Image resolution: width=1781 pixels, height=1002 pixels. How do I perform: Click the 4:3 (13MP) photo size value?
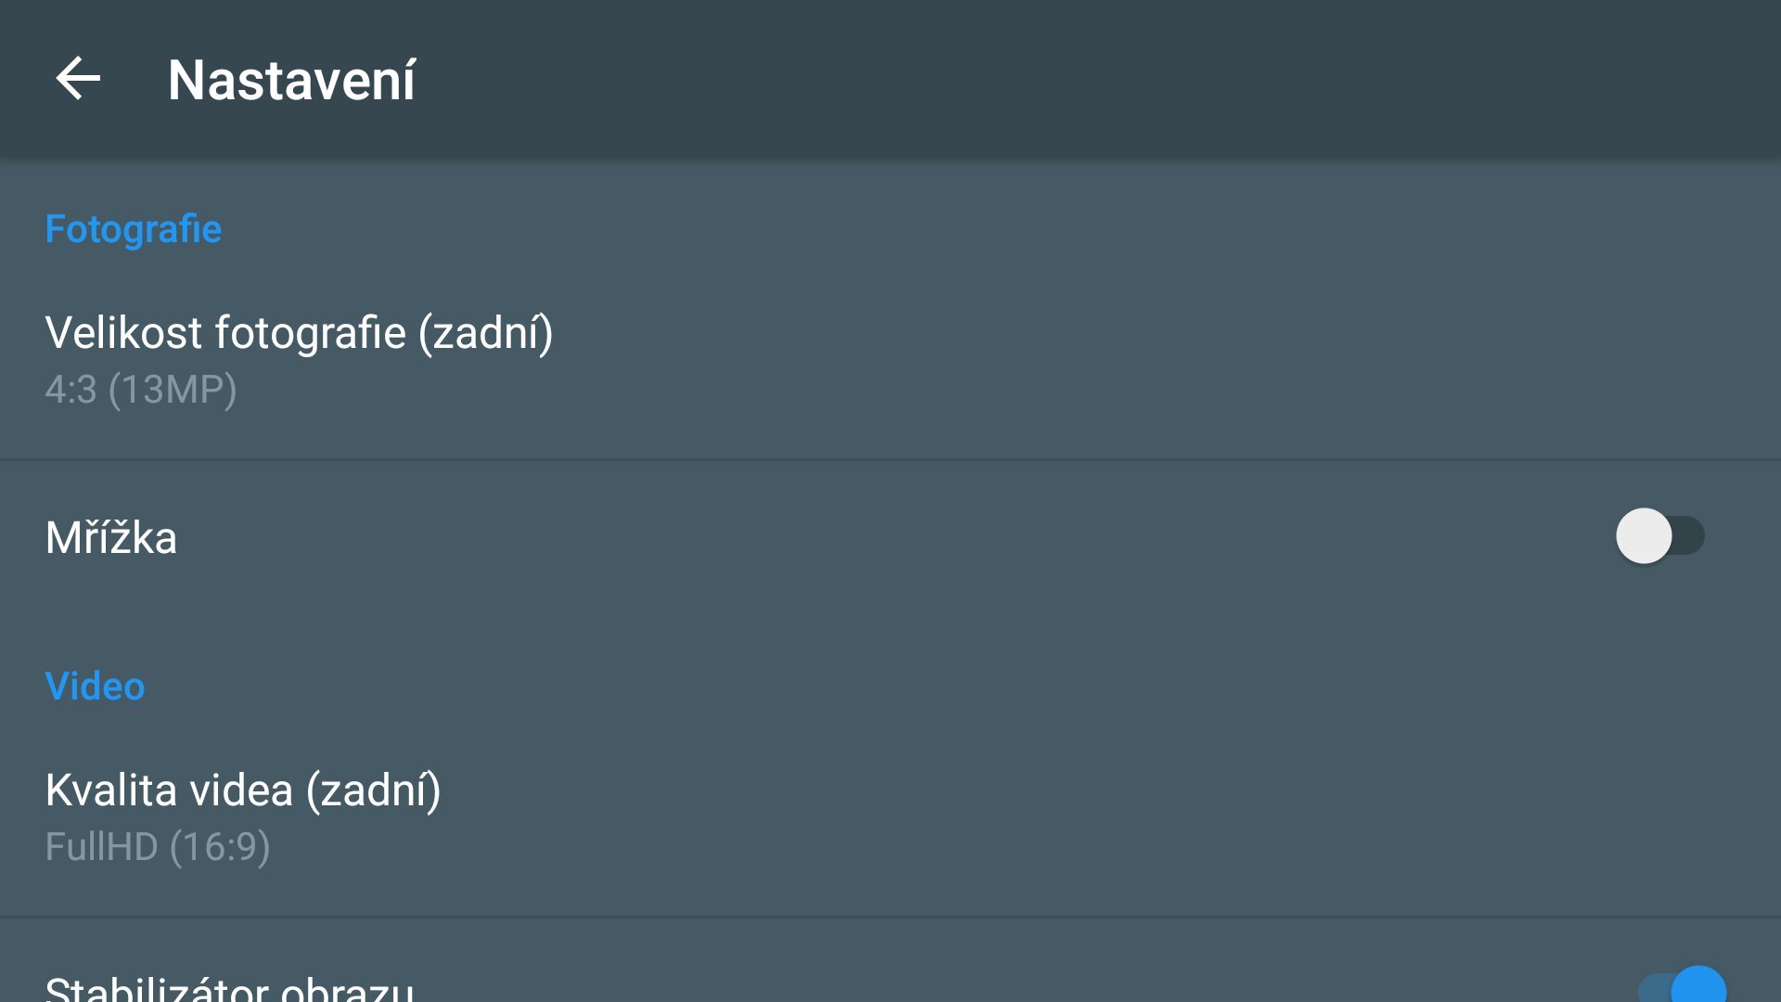(x=141, y=390)
